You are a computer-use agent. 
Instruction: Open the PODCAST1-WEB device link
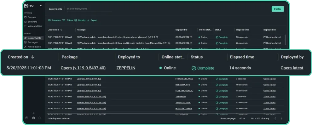183,109
